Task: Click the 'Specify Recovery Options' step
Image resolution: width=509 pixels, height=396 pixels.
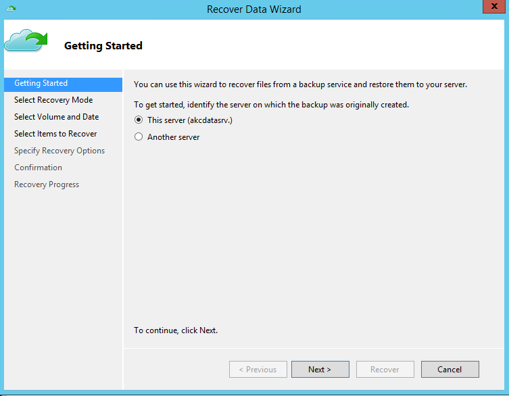Action: (59, 151)
